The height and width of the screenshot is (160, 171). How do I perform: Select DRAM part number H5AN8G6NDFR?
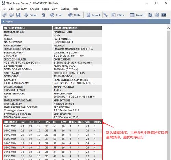tap(63, 42)
